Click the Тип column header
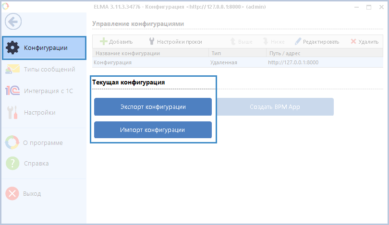 coord(238,53)
